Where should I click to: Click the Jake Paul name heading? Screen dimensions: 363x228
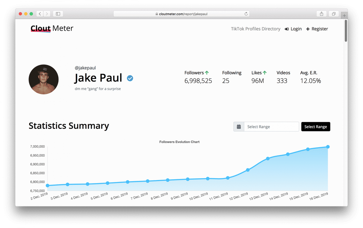point(98,78)
